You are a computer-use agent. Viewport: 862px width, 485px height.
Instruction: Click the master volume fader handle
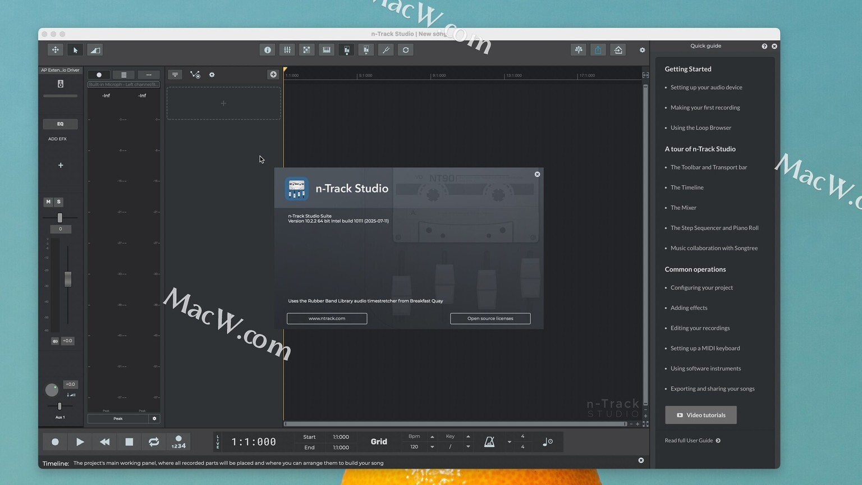pyautogui.click(x=68, y=279)
